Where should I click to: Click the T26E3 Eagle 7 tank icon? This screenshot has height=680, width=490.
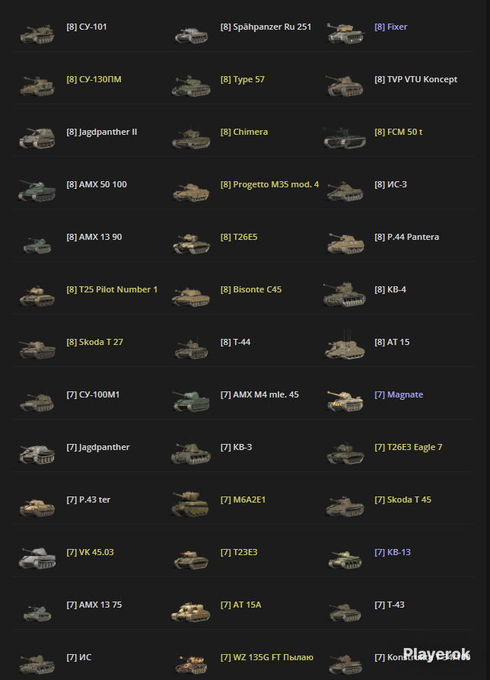pyautogui.click(x=345, y=454)
